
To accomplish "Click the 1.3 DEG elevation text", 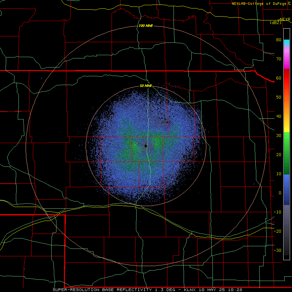I will point(165,290).
